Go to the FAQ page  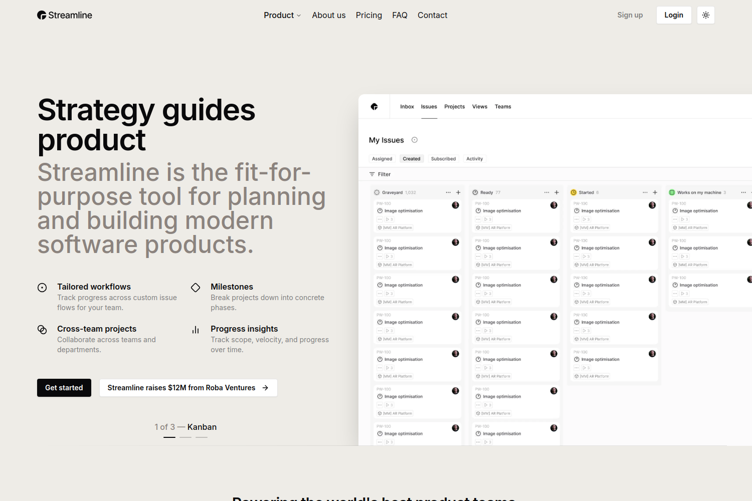400,15
